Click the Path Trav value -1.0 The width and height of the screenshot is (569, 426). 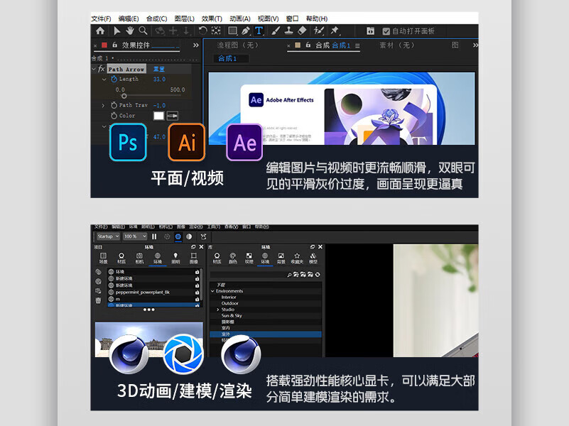point(159,105)
